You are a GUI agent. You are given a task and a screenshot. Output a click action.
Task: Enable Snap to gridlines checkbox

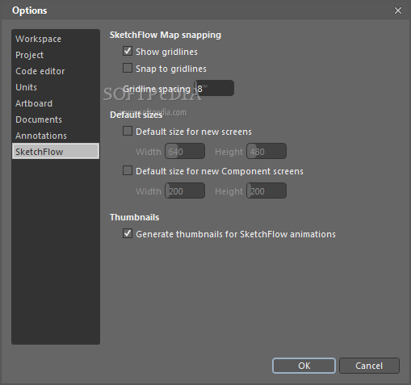tap(128, 68)
